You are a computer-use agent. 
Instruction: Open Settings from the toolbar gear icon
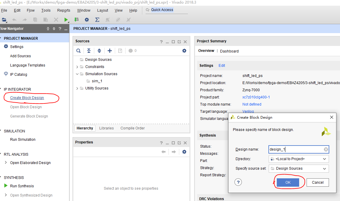[87, 20]
